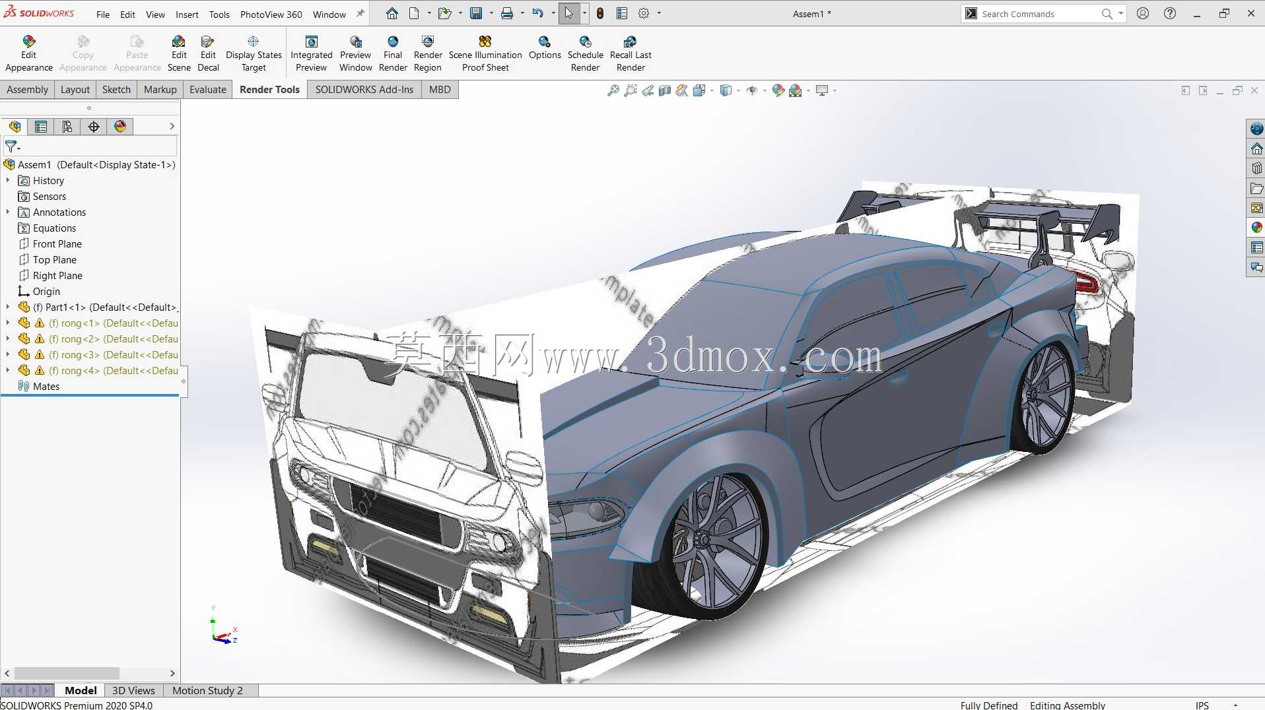Click the Rebuild traffic light icon

pos(600,13)
